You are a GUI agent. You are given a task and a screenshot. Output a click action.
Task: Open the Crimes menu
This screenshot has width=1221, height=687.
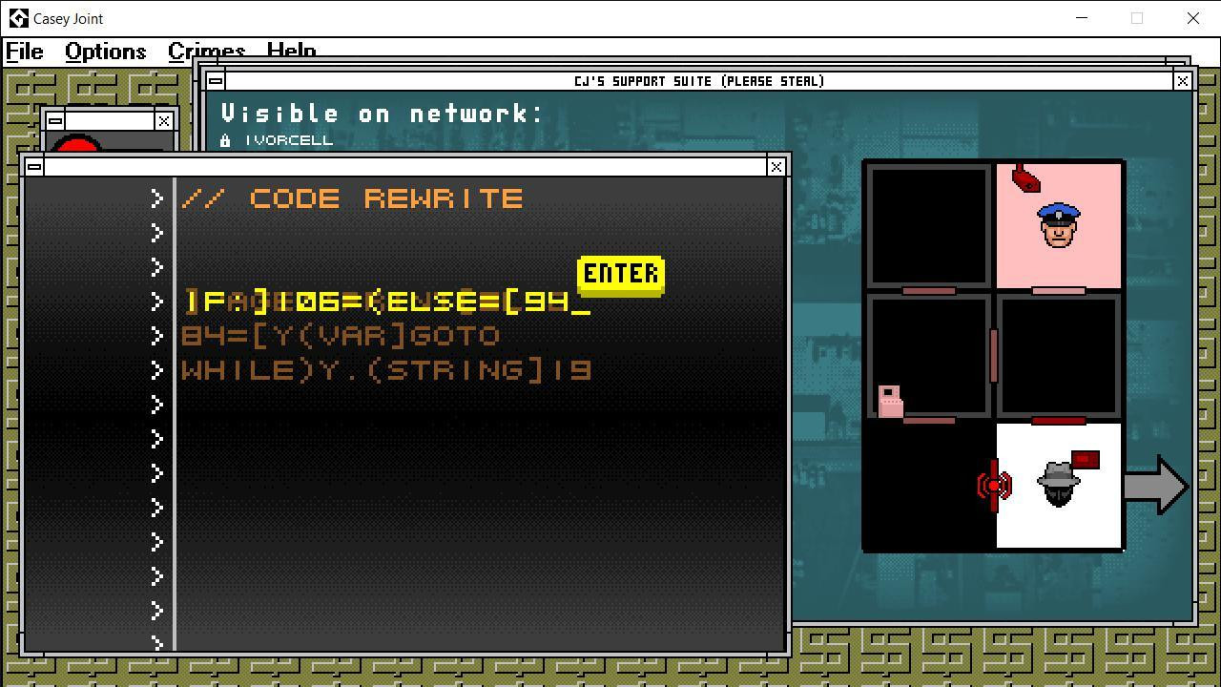[206, 52]
